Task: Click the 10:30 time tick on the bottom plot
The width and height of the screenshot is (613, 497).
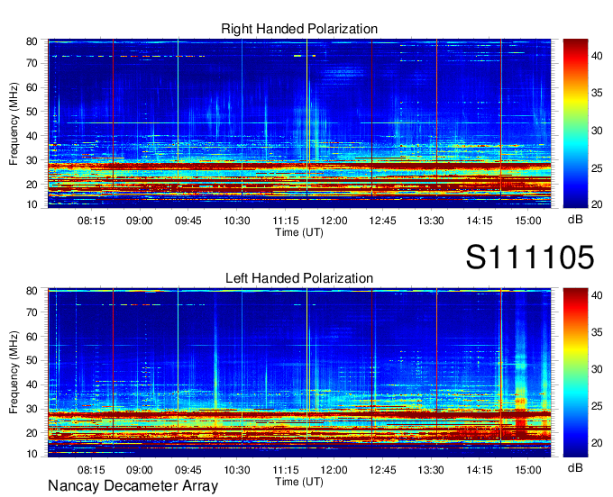Action: tap(237, 470)
